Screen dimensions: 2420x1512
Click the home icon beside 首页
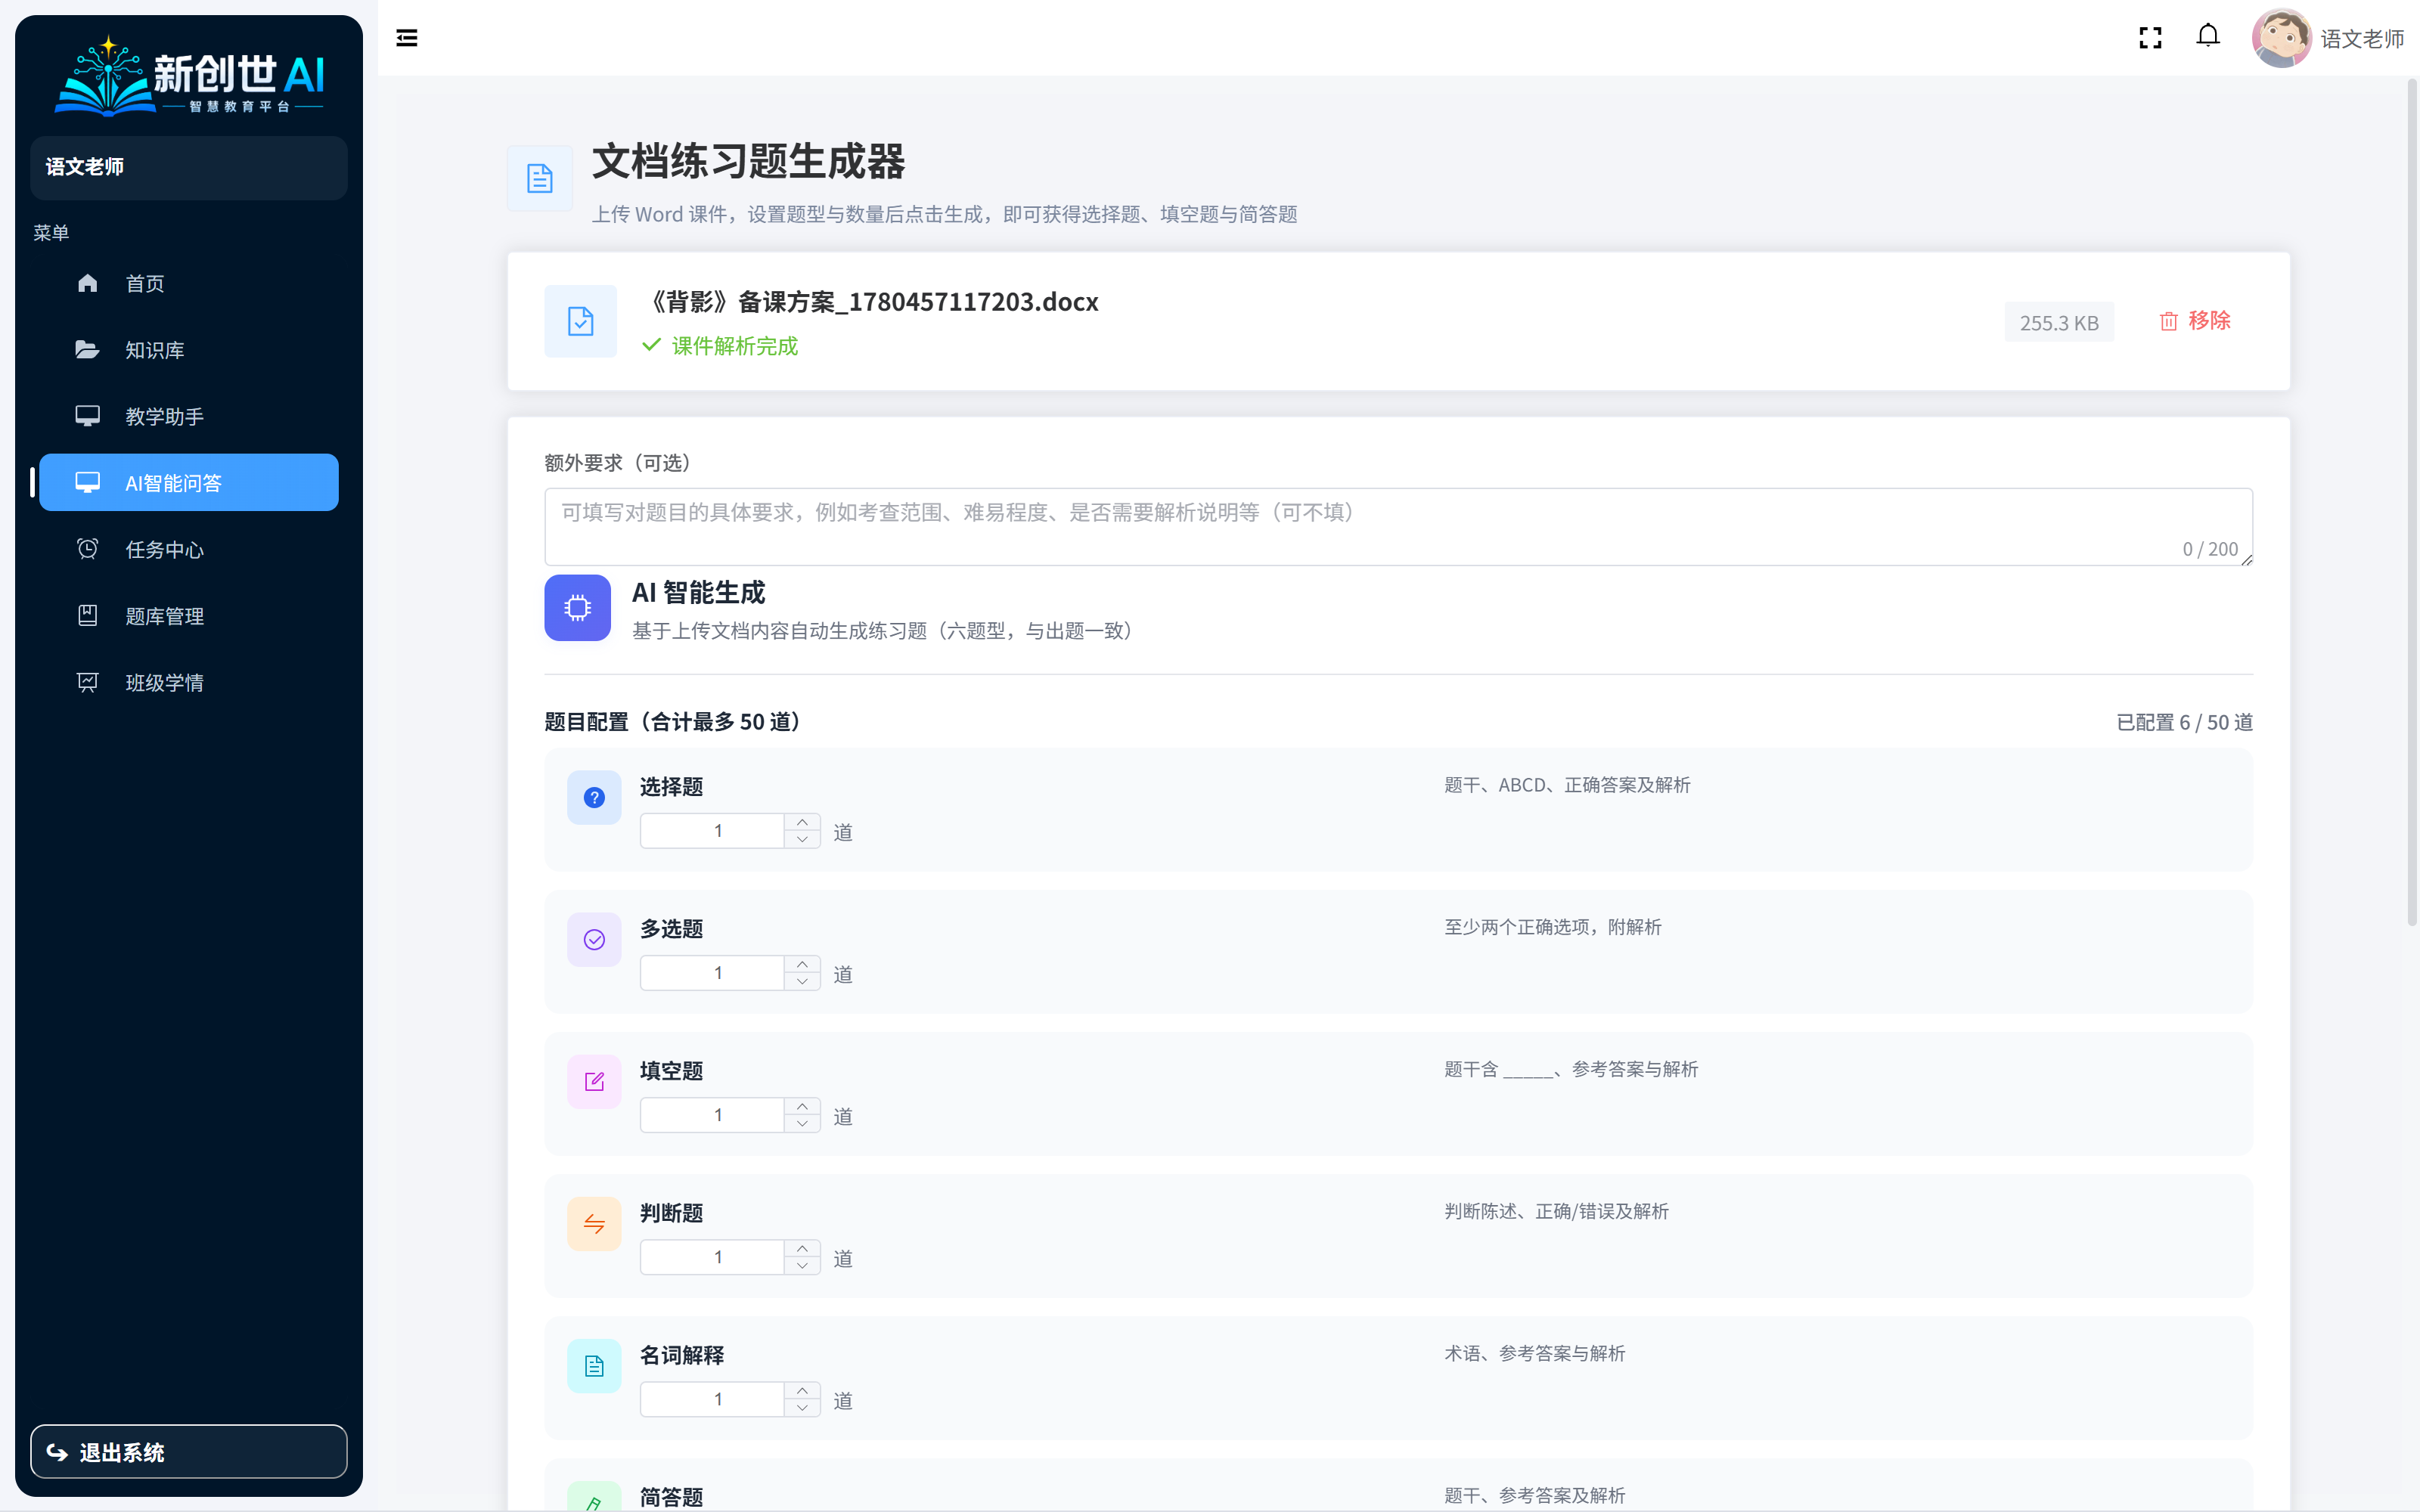87,283
